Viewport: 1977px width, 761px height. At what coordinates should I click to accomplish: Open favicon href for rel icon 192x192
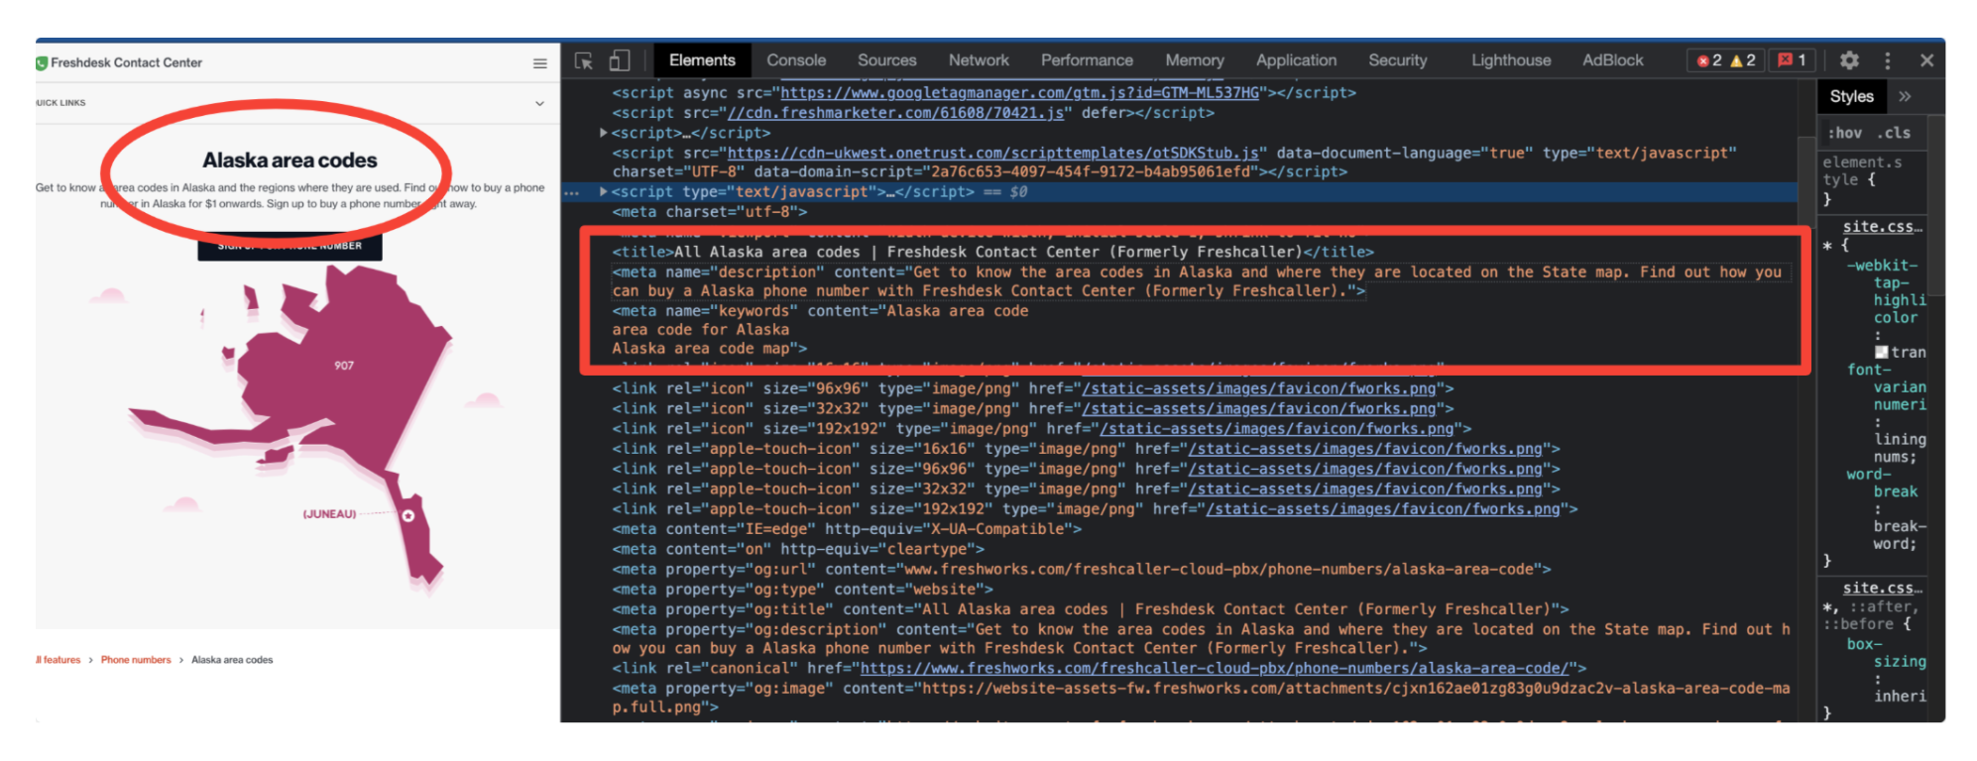point(1277,428)
